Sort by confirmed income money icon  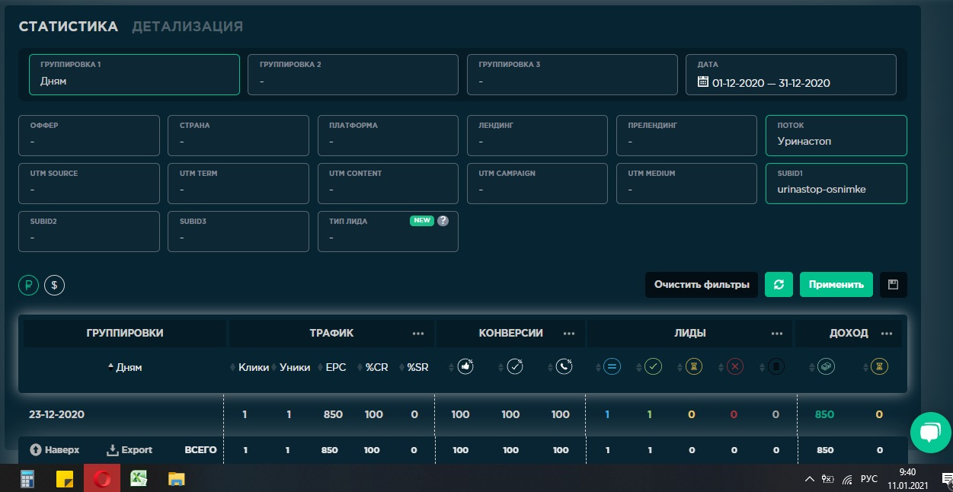pos(827,366)
